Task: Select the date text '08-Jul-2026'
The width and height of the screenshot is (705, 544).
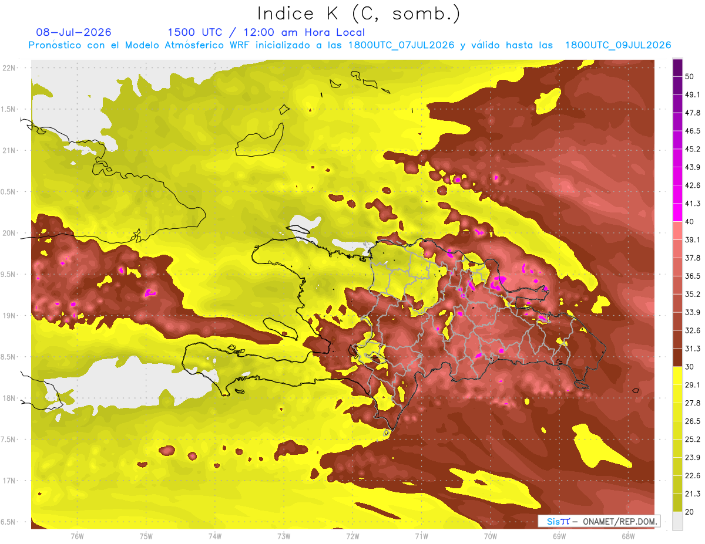Action: click(x=73, y=32)
